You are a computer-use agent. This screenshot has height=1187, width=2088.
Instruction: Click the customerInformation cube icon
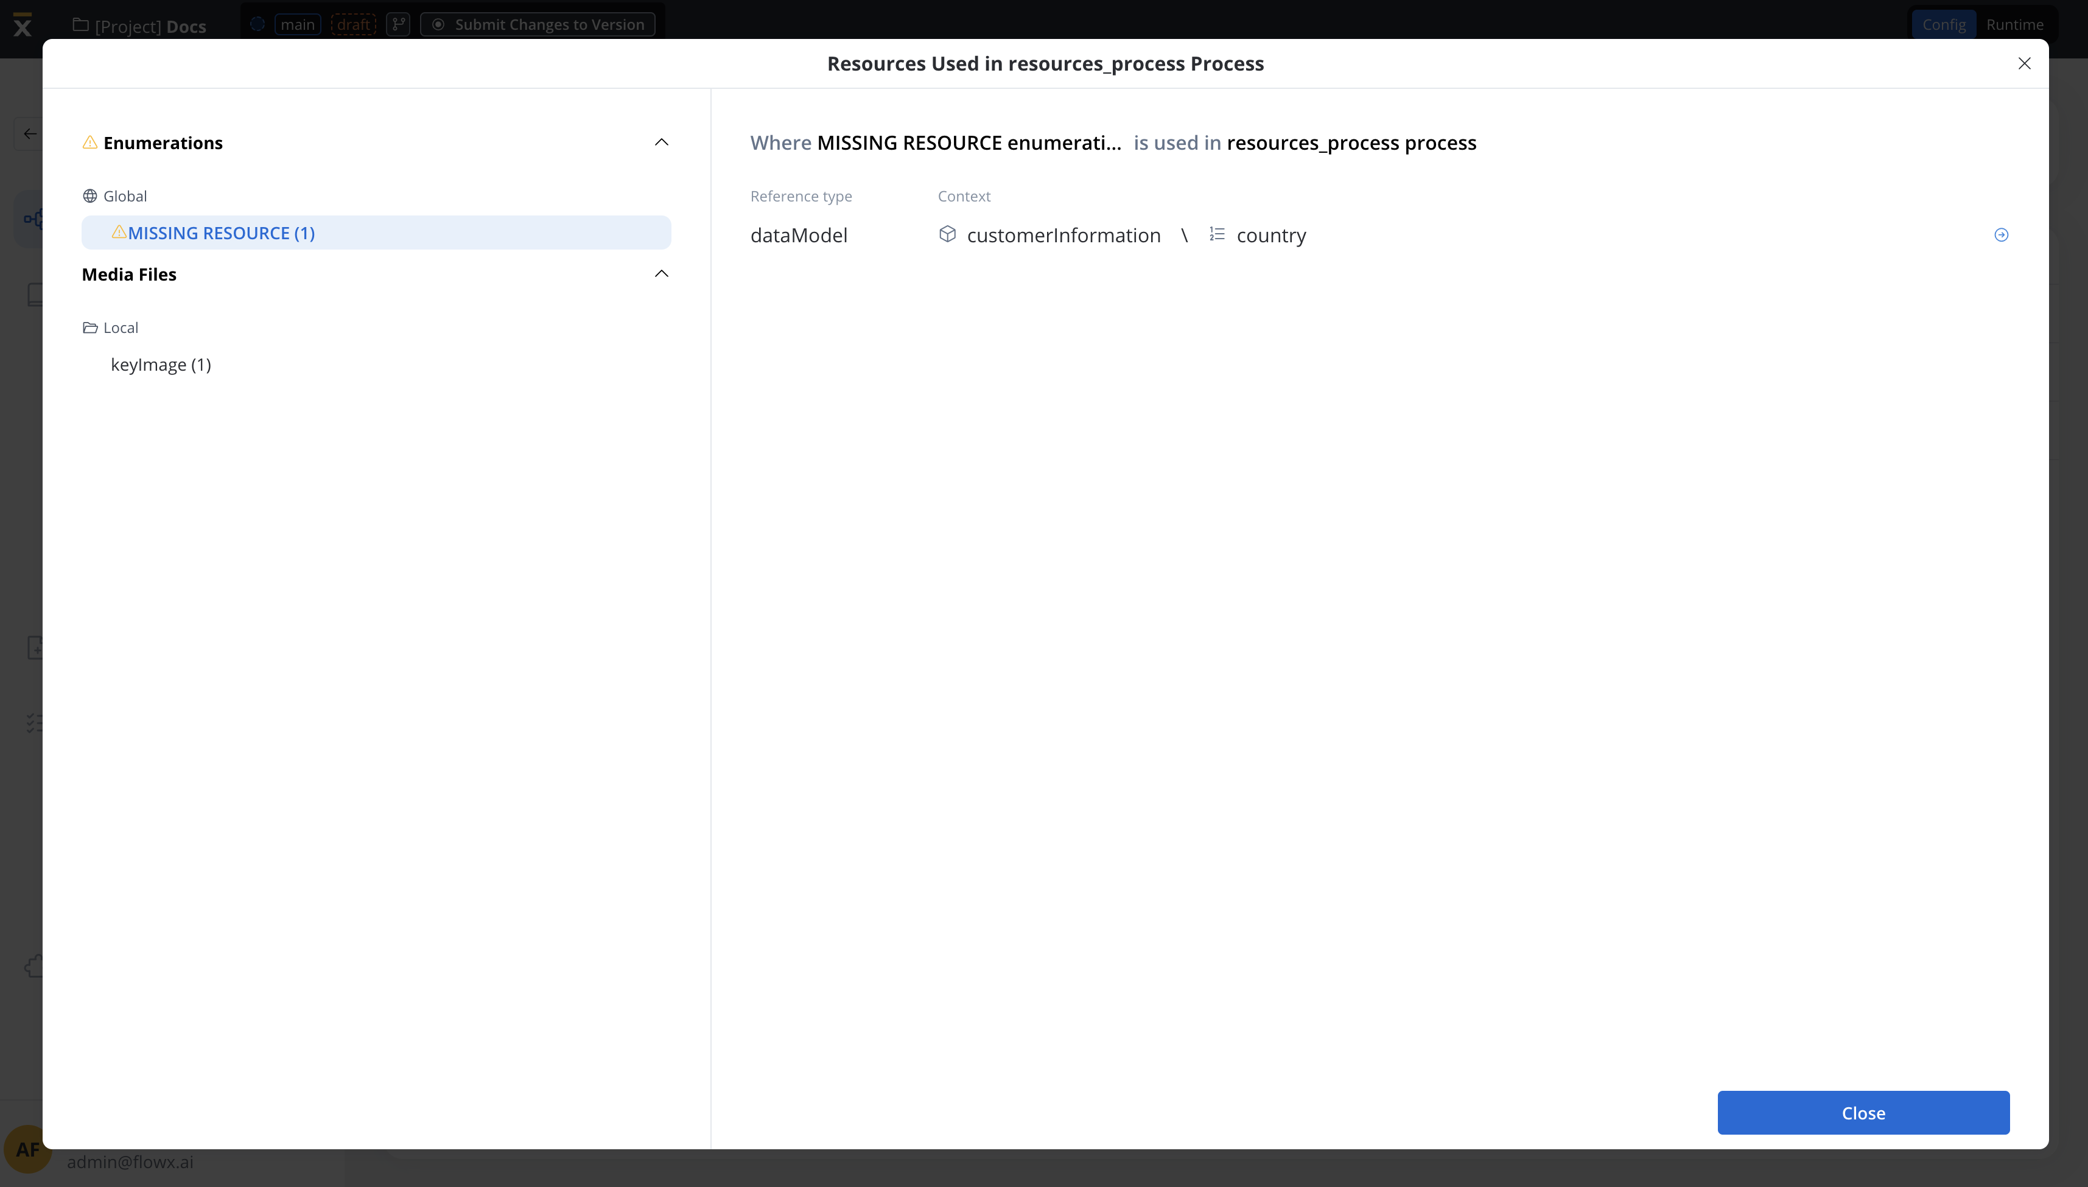tap(947, 234)
